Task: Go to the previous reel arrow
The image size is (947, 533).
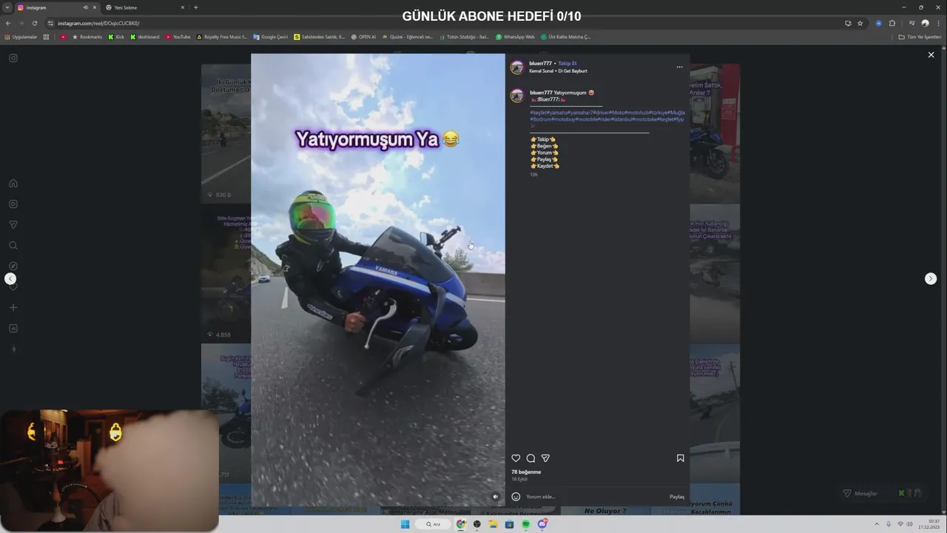Action: [x=10, y=278]
